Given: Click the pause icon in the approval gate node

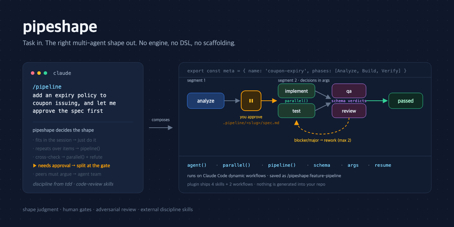Looking at the screenshot, I should tap(251, 101).
